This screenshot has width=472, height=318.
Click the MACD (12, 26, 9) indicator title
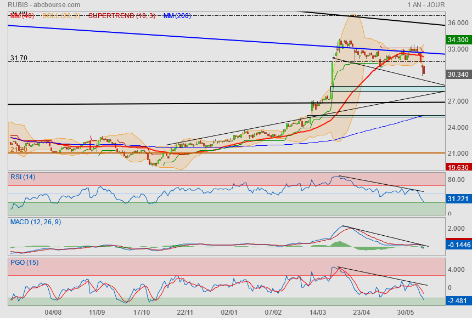[x=36, y=222]
